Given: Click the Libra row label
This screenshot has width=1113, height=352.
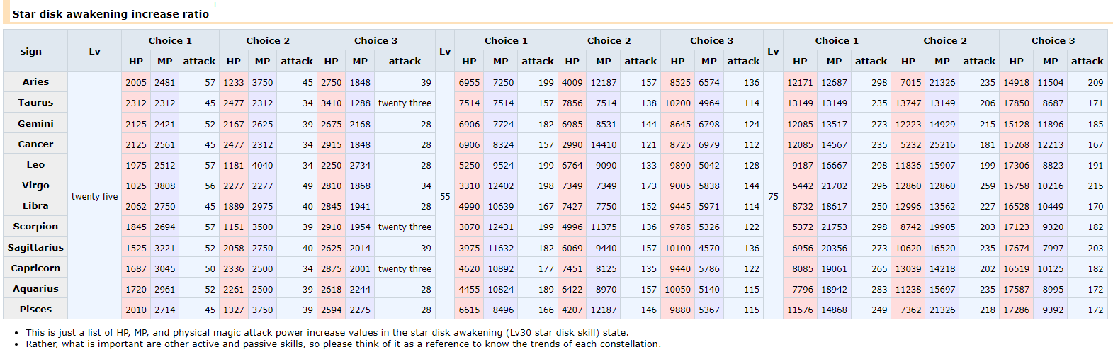Looking at the screenshot, I should (x=35, y=206).
